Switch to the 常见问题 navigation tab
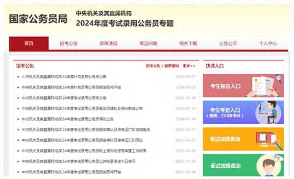The image size is (294, 179). point(148,44)
